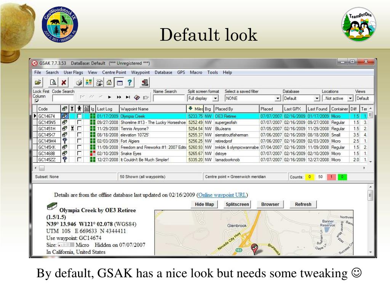Screen dimensions: 390x292
Task: Click the go-to-last record navigation arrow
Action: point(128,97)
